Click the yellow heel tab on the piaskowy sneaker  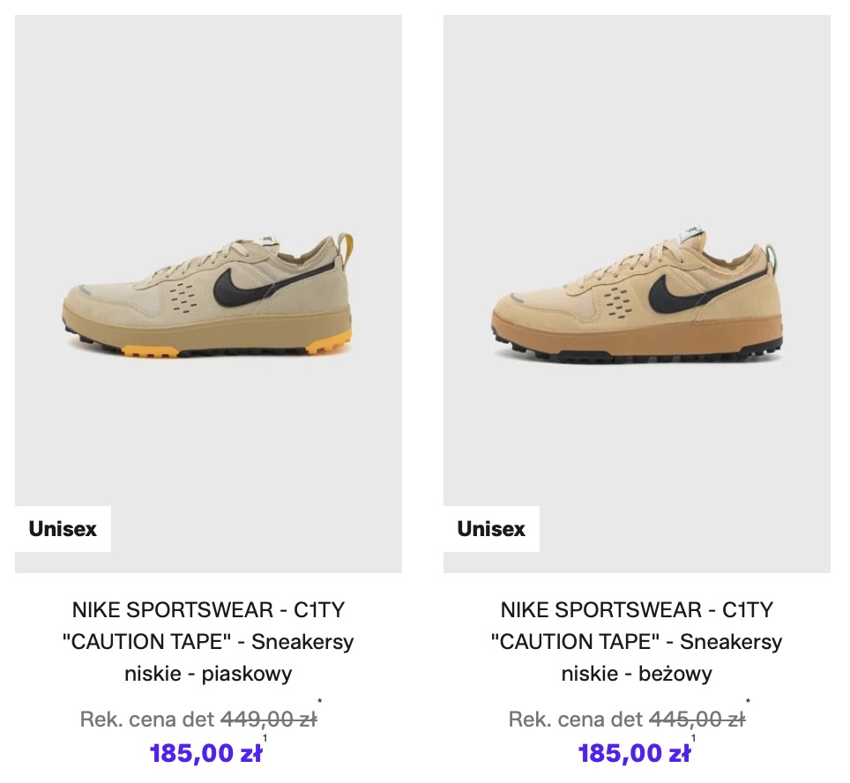pos(347,248)
